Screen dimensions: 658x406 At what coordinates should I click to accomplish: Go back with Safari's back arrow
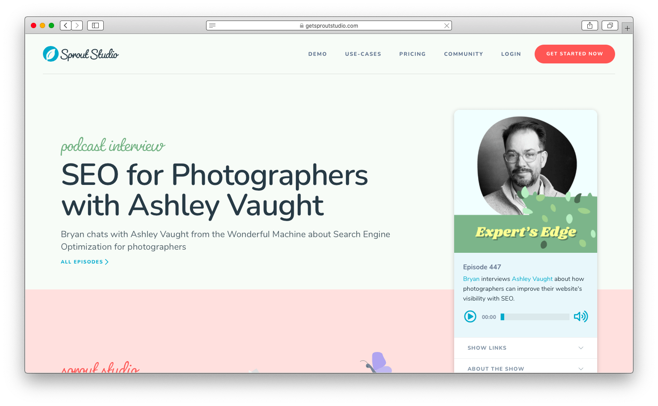click(x=66, y=25)
